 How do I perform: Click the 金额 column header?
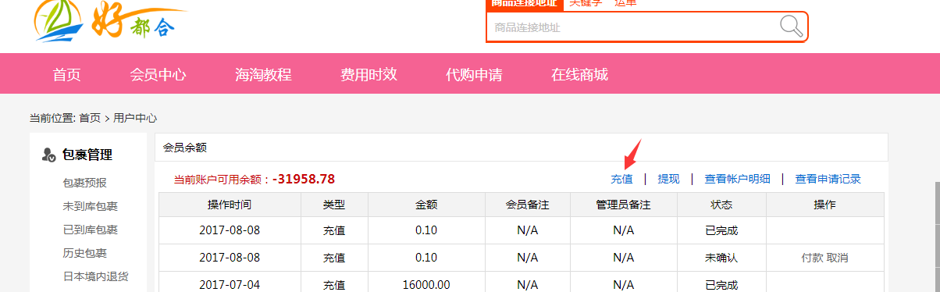[x=426, y=205]
